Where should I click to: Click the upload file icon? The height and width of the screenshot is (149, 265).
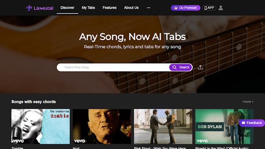click(x=200, y=67)
